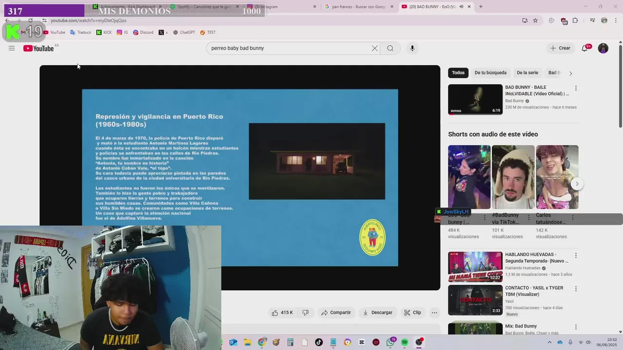Open more actions ellipsis below video

coord(435,313)
